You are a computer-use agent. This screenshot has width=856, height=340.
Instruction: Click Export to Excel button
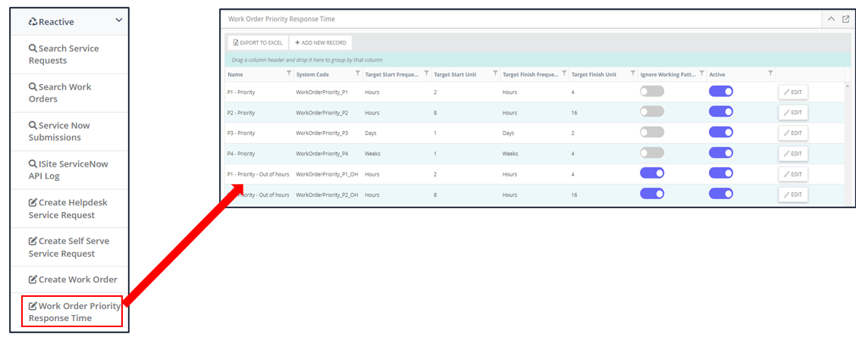[258, 42]
